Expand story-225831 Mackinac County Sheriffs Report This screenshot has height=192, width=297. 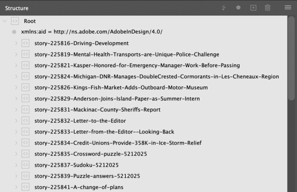16,110
